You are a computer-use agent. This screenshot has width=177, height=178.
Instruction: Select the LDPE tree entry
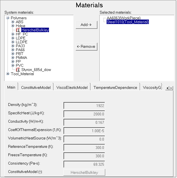click(21, 38)
